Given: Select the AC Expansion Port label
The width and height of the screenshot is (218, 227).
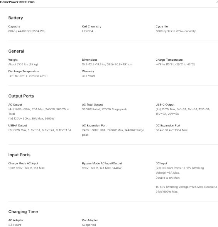Looking at the screenshot, I should tap(94, 126).
